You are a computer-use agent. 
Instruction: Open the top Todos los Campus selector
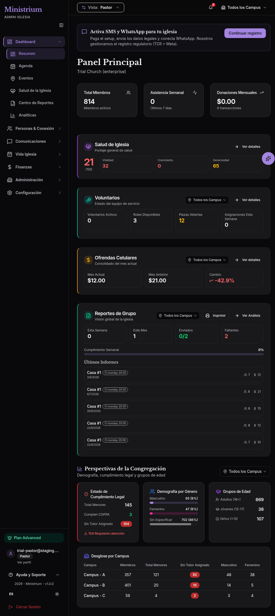click(244, 7)
